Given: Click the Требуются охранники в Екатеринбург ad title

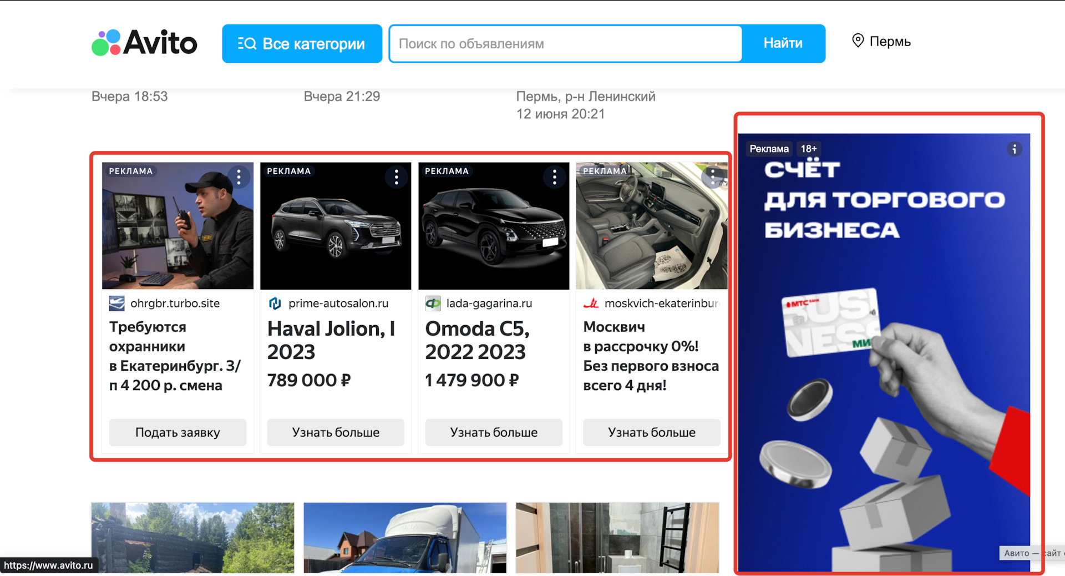Looking at the screenshot, I should click(x=175, y=356).
